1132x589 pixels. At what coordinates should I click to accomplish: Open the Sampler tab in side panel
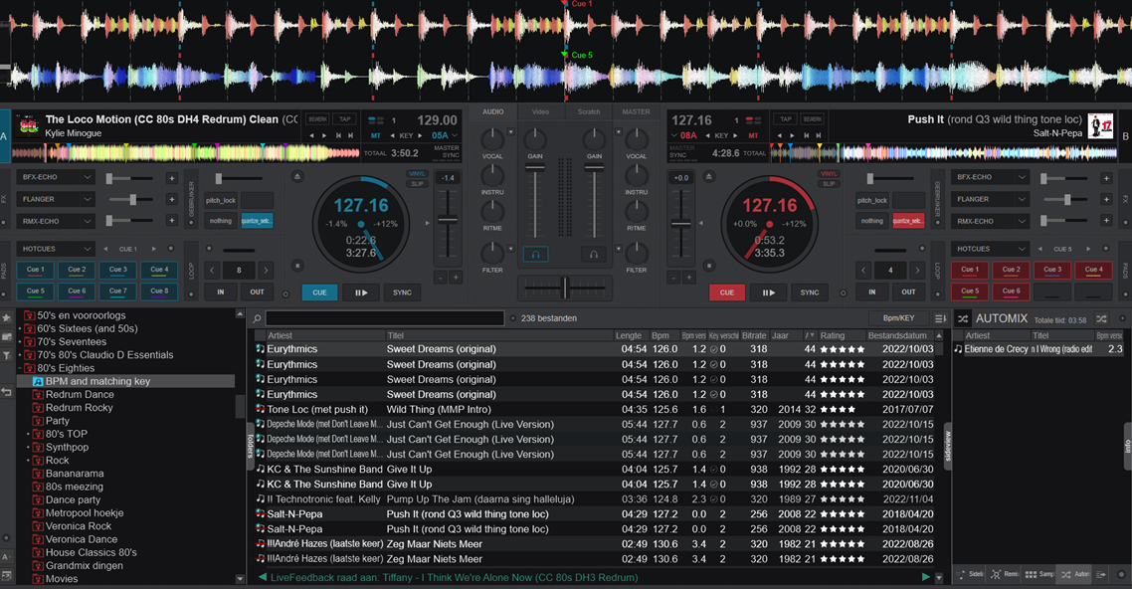1039,574
